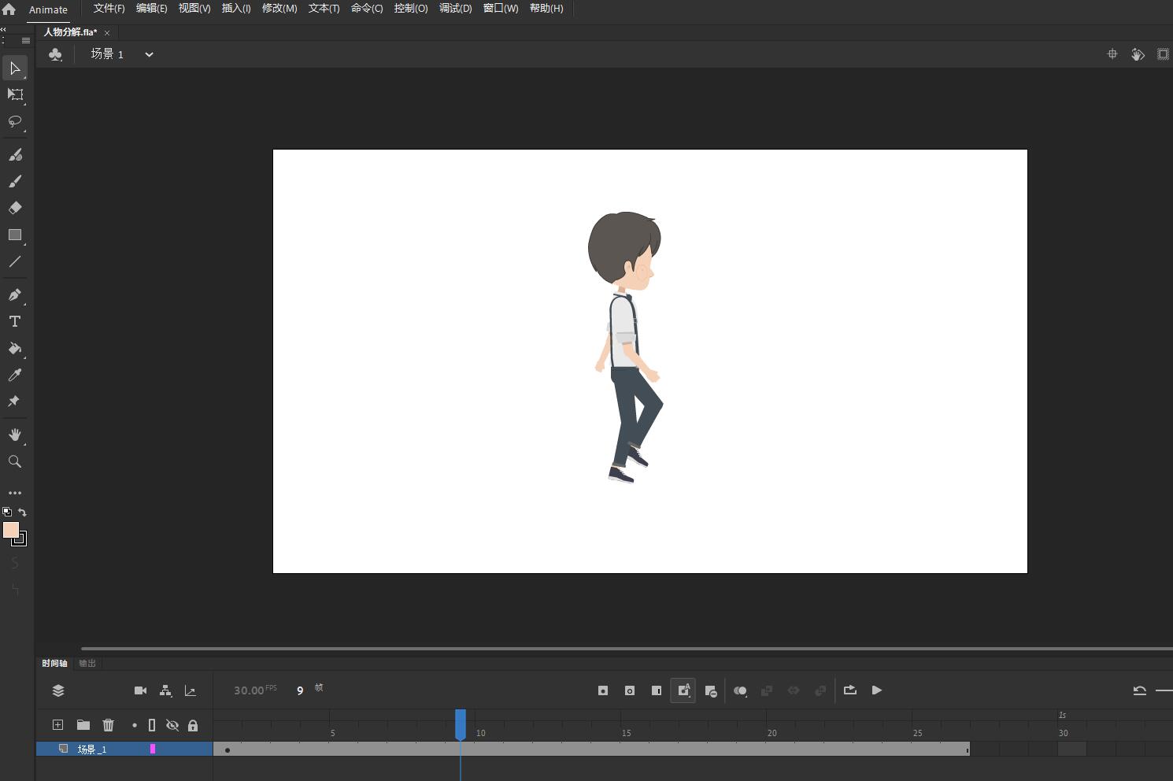
Task: Reset to default black and white colors
Action: 7,512
